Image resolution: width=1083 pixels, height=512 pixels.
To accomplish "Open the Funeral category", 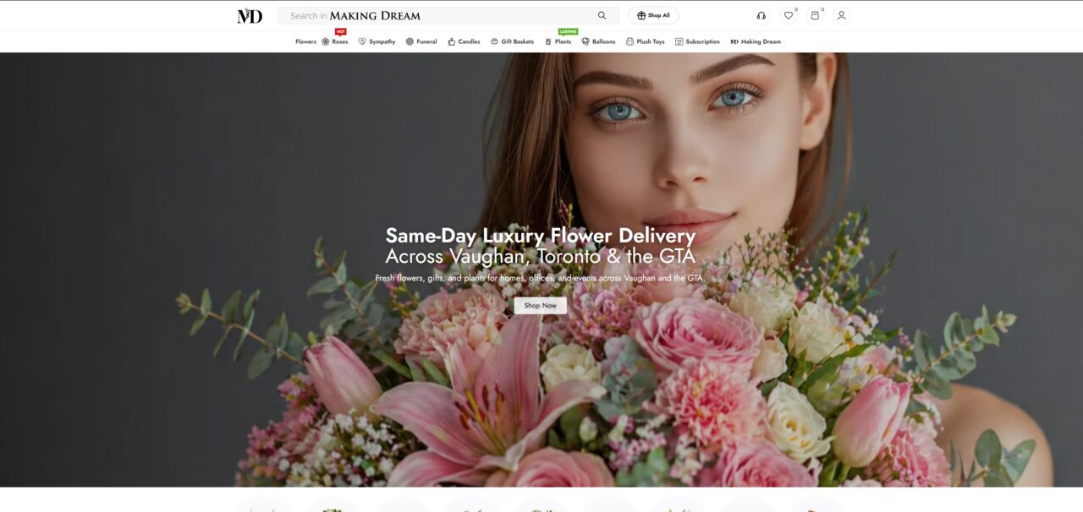I will [x=421, y=41].
